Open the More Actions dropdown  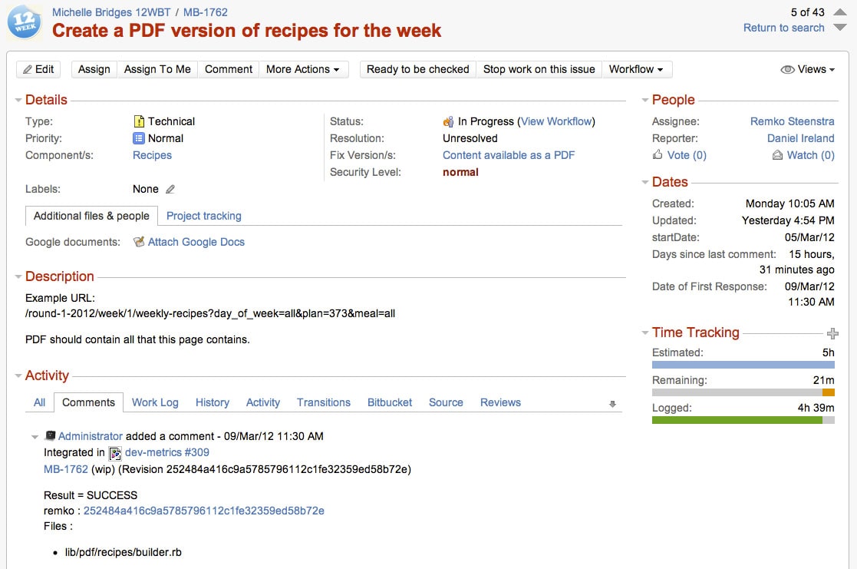[x=304, y=69]
